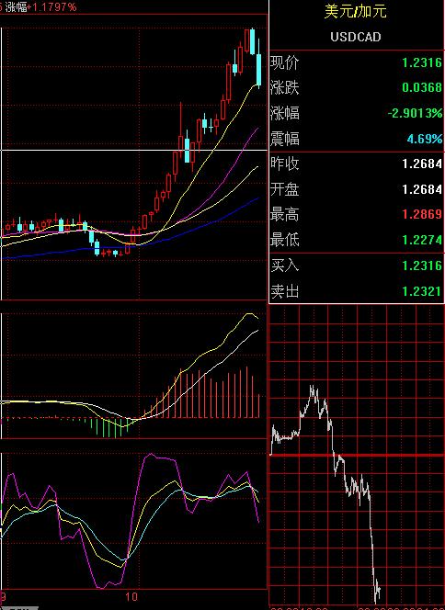Image resolution: width=445 pixels, height=610 pixels.
Task: Click the green MACD histogram bars
Action: (x=109, y=427)
